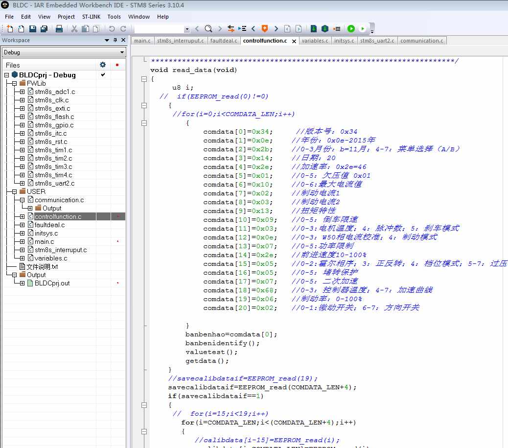Click in the toolbar search field
Image resolution: width=508 pixels, height=448 pixels.
[x=159, y=29]
